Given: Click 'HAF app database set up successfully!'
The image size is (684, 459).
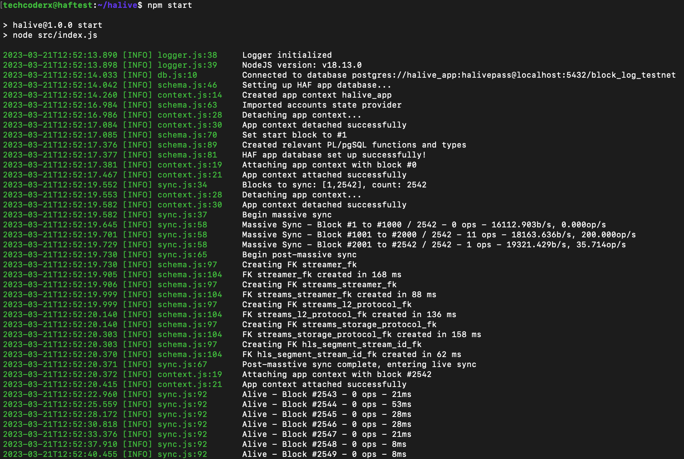Looking at the screenshot, I should pyautogui.click(x=334, y=155).
